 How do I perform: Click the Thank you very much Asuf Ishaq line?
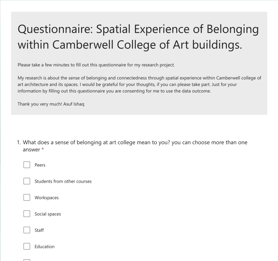click(51, 104)
